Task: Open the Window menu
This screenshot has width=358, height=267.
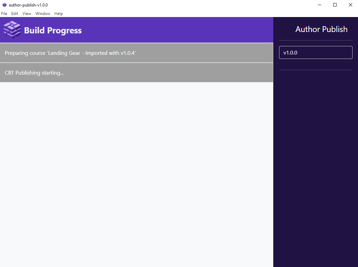Action: coord(43,14)
